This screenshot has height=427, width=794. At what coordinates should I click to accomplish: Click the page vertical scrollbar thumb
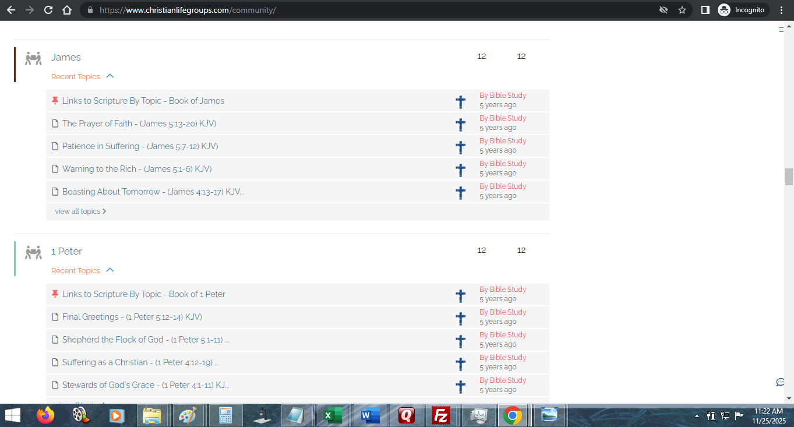(789, 177)
